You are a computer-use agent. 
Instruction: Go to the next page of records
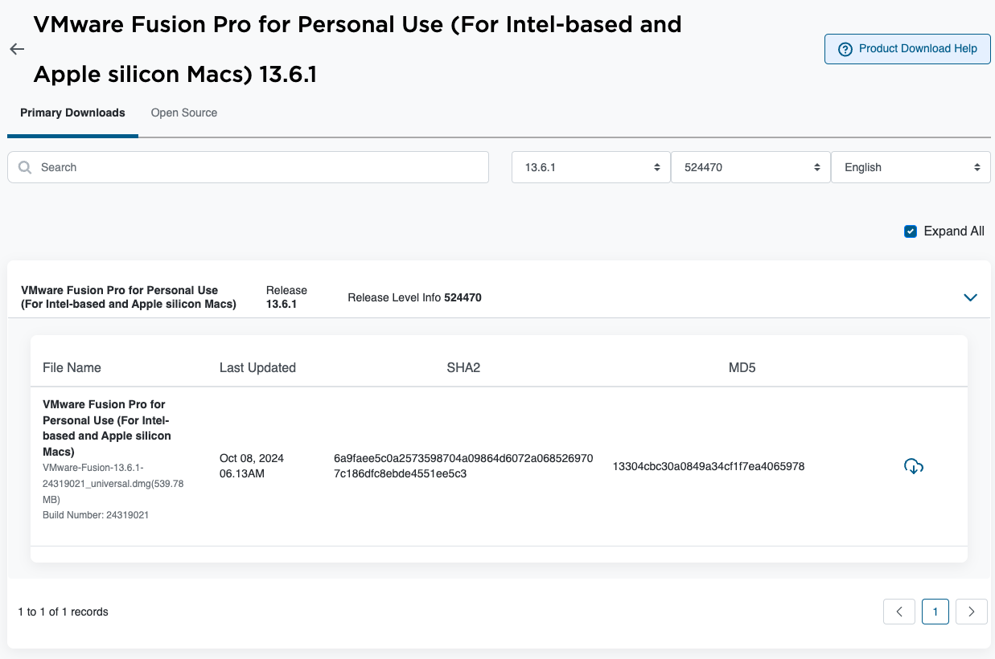click(x=971, y=612)
